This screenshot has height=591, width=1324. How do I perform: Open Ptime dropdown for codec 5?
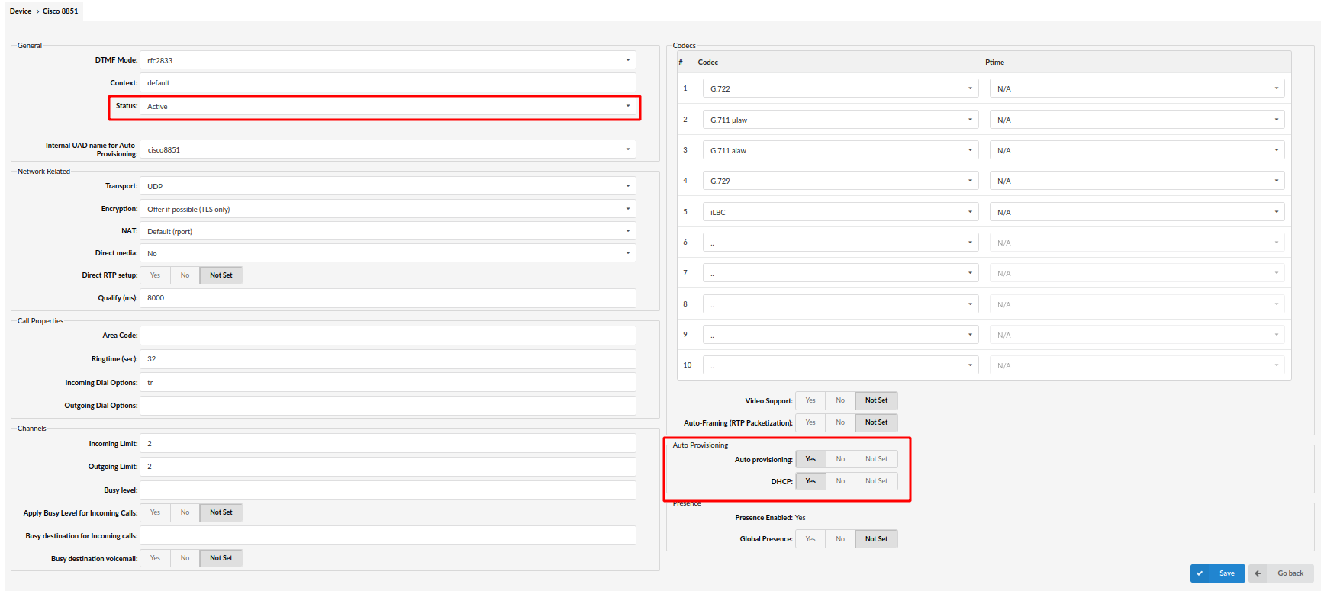point(1137,212)
